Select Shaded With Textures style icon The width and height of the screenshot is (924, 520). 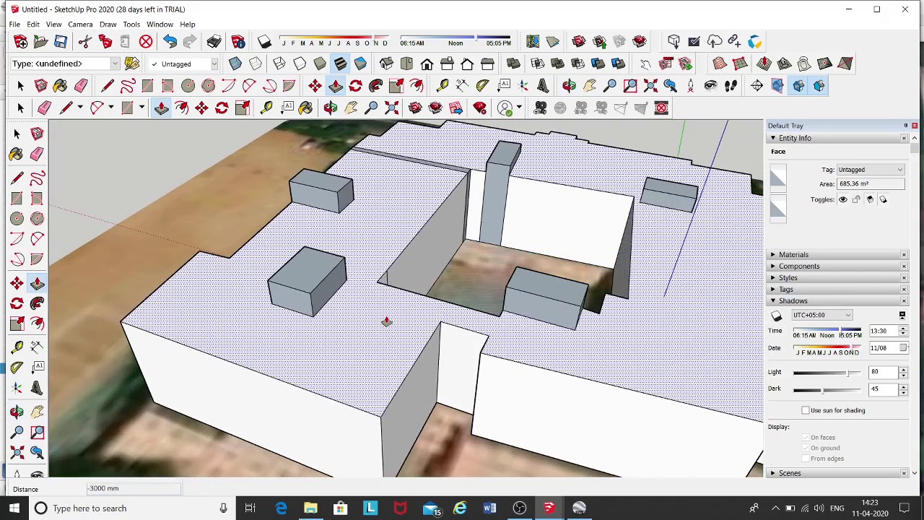340,64
